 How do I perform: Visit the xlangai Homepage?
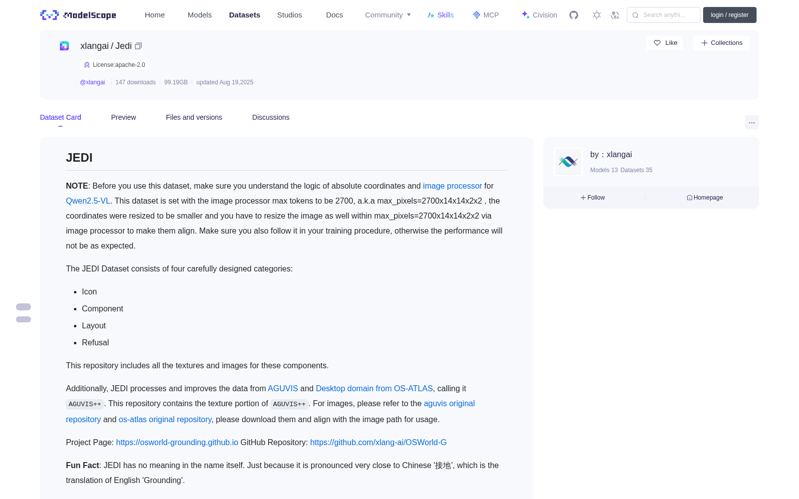tap(705, 198)
